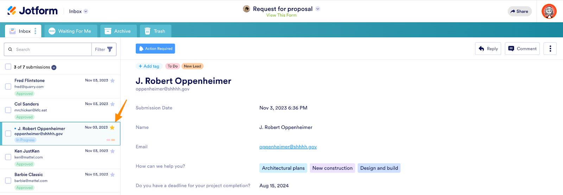Toggle the select all submissions checkbox
Image resolution: width=563 pixels, height=195 pixels.
[8, 67]
